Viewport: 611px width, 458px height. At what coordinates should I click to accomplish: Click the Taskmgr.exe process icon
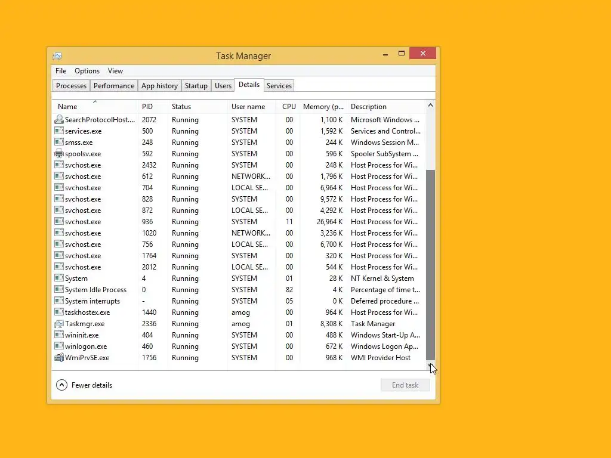tap(59, 324)
